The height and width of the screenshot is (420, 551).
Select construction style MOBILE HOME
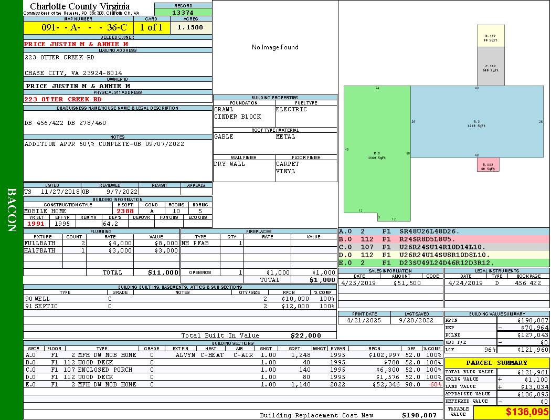45,211
